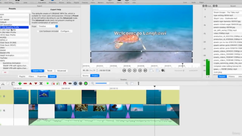Jump to the next marker icon

58,83
